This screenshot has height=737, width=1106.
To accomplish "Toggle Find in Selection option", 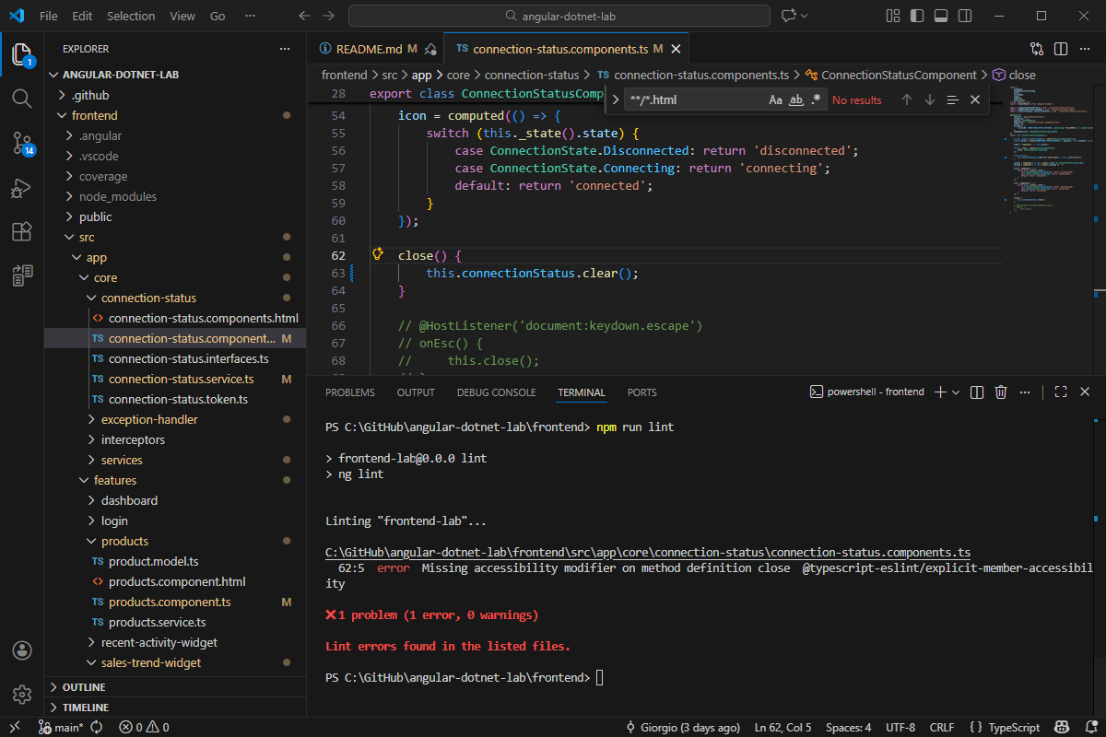I will point(952,99).
